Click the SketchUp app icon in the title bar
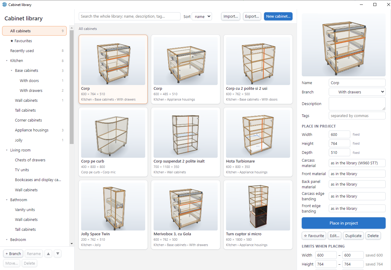 click(x=4, y=4)
